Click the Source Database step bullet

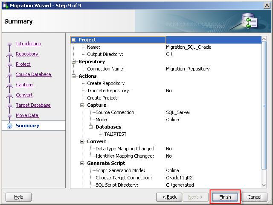9,75
